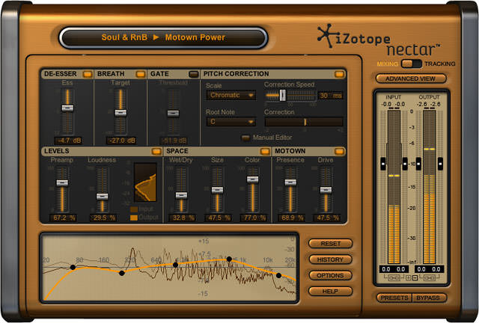479x323 pixels.
Task: Click the 67.2 % Preamp value field
Action: tap(64, 218)
